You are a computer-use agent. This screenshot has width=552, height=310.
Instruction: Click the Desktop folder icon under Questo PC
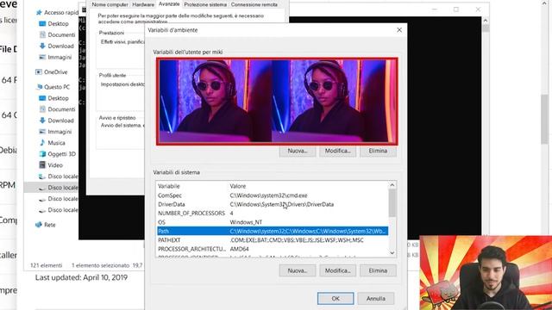pyautogui.click(x=42, y=98)
